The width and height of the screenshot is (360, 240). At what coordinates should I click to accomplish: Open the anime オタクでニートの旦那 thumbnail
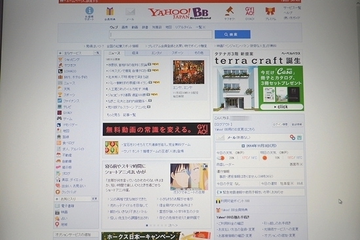(189, 176)
